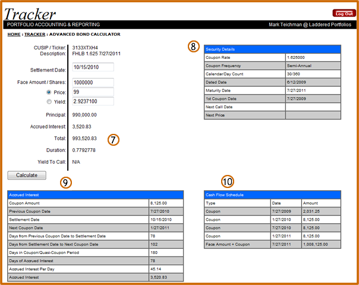This screenshot has width=359, height=285.
Task: Click the final cash flow 1,008,125.00
Action: pyautogui.click(x=321, y=245)
